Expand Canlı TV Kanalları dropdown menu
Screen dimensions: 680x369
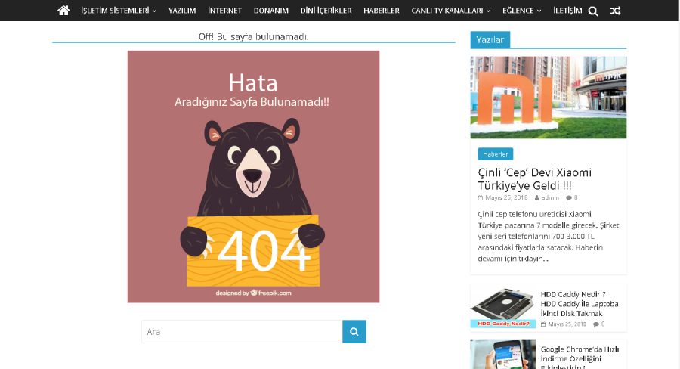(x=450, y=11)
